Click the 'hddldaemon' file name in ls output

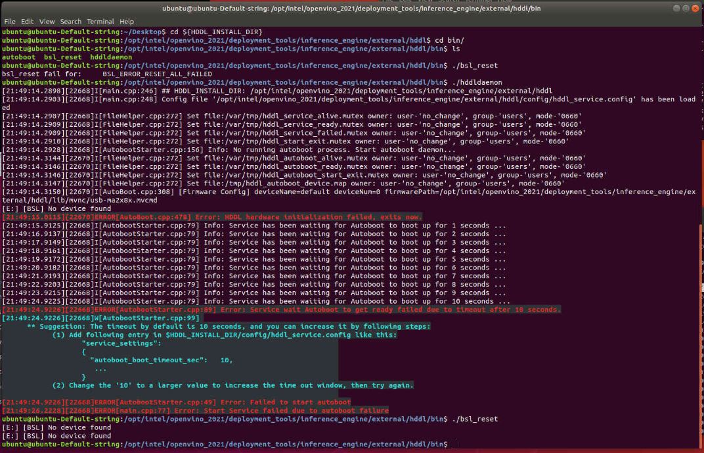(x=111, y=57)
